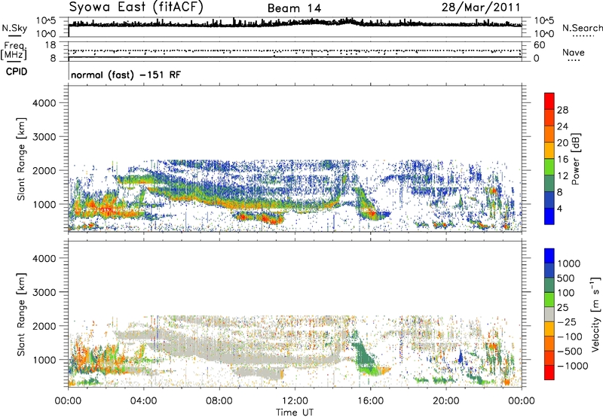This screenshot has height=417, width=603.
Task: Click the "12:00" time tick label
Action: tap(295, 401)
